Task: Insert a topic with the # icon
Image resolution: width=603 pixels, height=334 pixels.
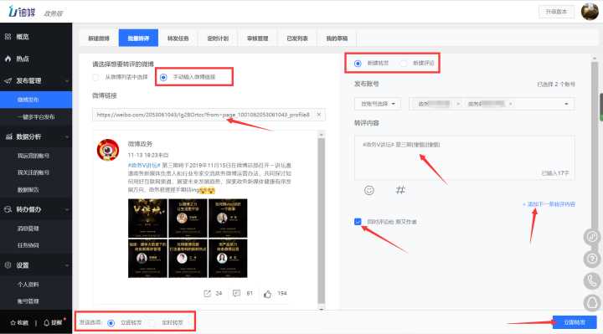Action: point(400,190)
